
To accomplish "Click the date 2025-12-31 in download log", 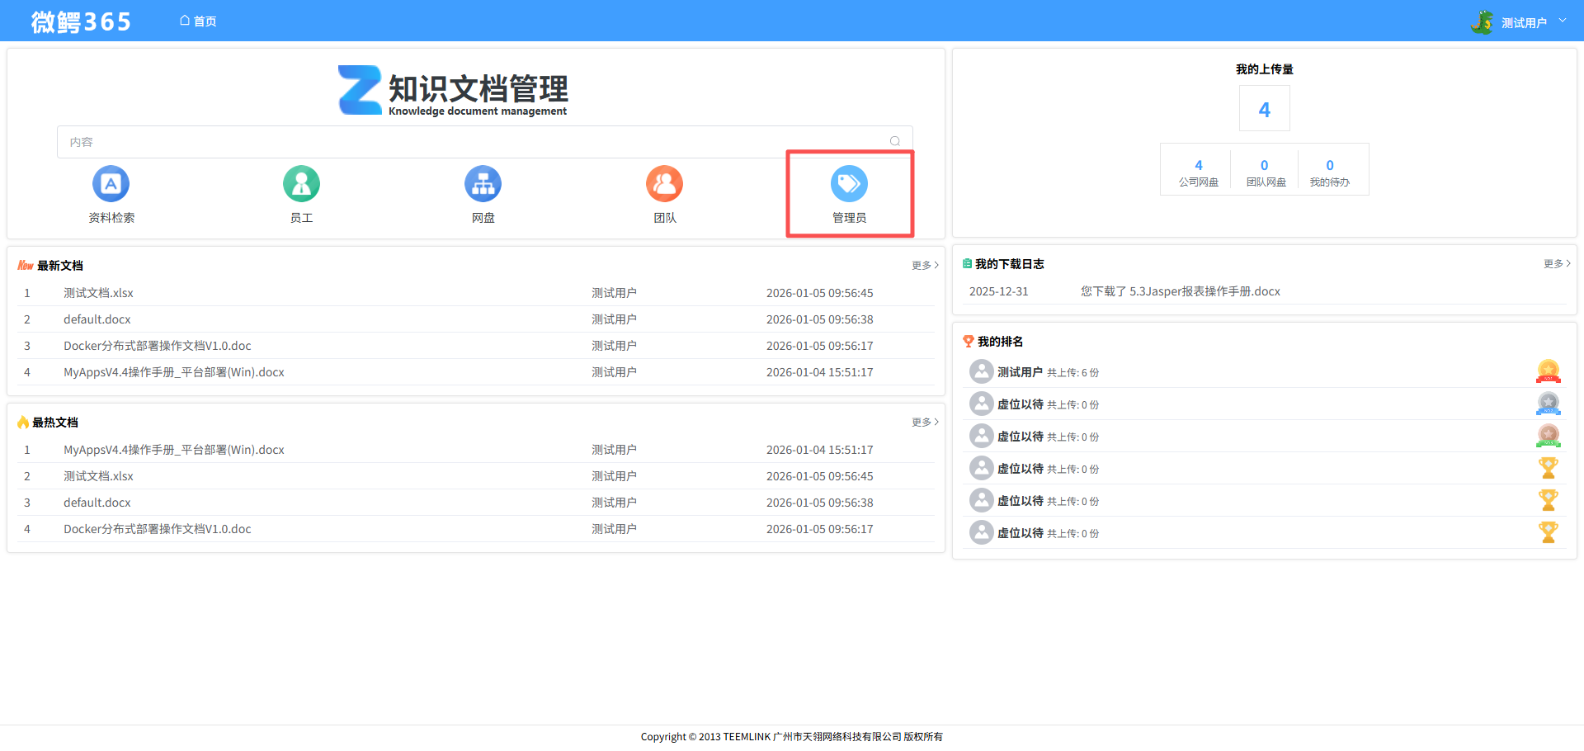I will tap(999, 291).
